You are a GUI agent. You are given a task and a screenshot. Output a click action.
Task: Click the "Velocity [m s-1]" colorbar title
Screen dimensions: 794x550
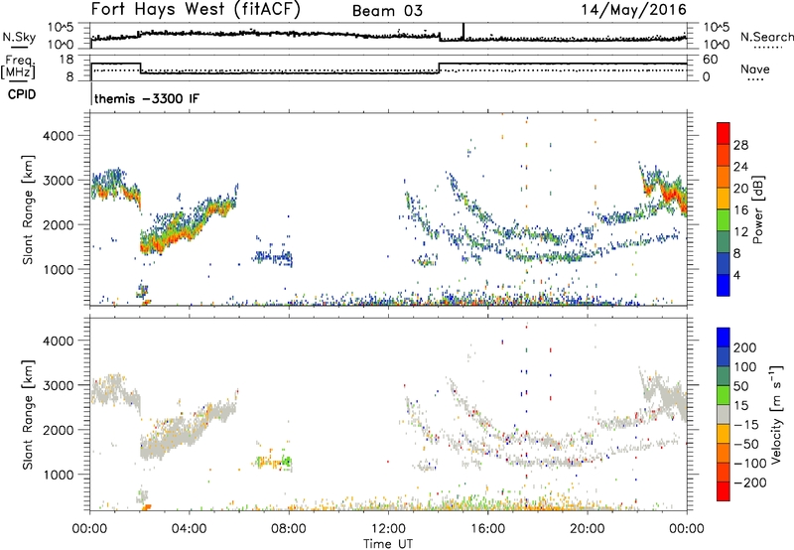pyautogui.click(x=776, y=414)
